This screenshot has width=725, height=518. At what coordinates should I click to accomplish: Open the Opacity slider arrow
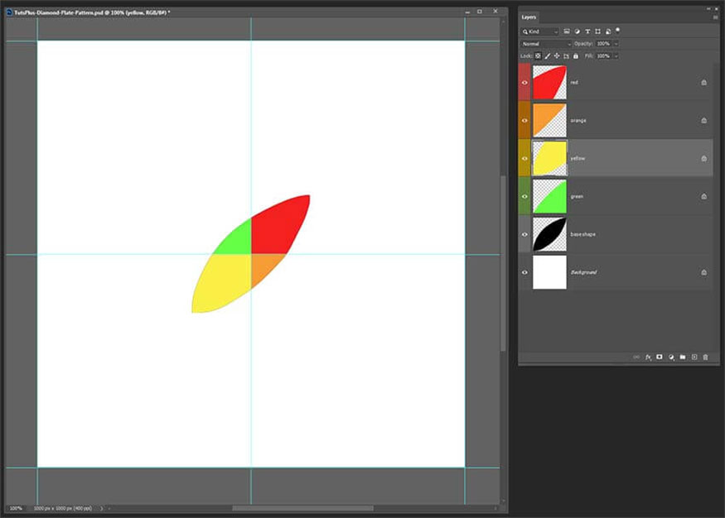click(616, 44)
